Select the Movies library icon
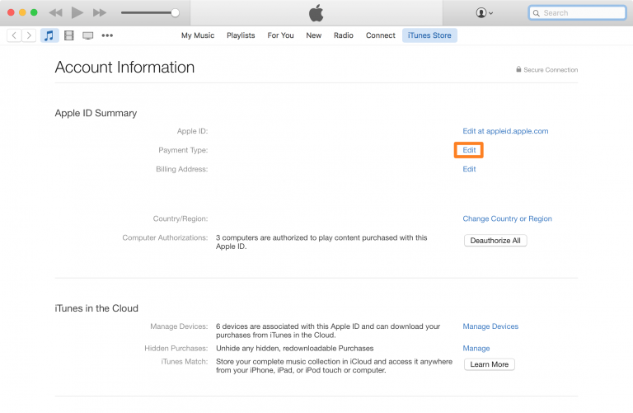The width and height of the screenshot is (633, 413). click(x=69, y=35)
